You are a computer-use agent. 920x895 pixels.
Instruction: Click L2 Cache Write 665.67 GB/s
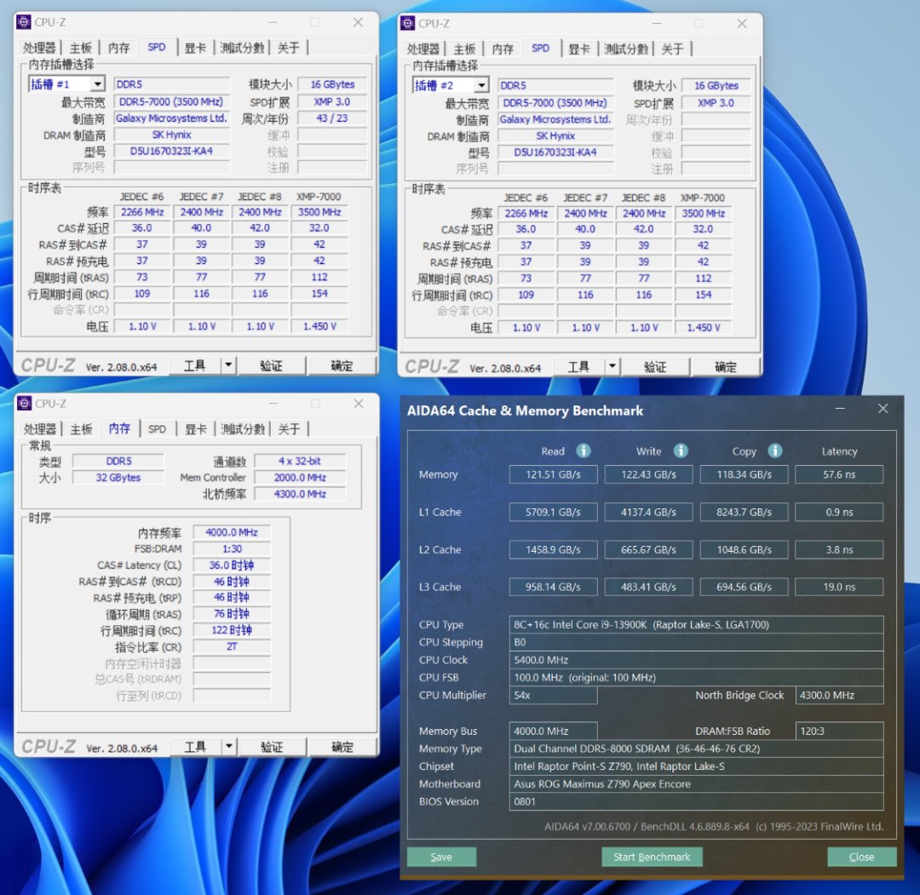(x=648, y=549)
